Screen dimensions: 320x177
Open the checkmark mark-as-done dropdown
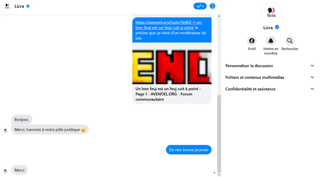(200, 6)
